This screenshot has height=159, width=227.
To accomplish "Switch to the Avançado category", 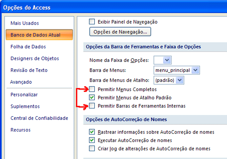I will [x=21, y=82].
